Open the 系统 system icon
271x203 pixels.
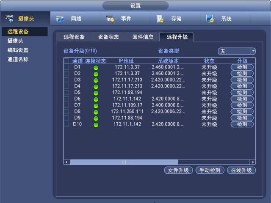[x=210, y=19]
